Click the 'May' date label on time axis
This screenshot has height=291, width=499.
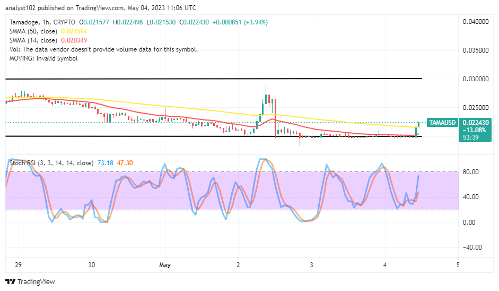coord(164,264)
